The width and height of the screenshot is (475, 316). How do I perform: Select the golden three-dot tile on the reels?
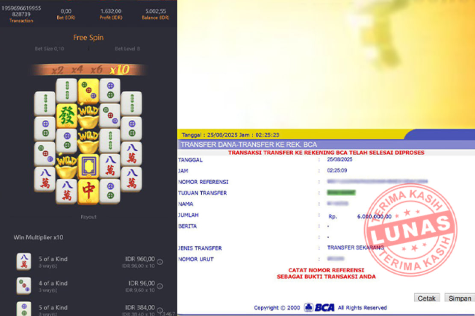[89, 91]
